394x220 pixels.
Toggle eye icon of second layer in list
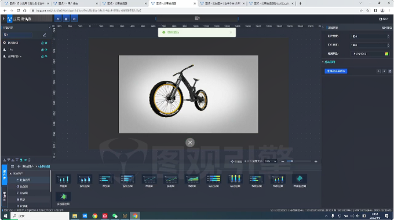(x=46, y=50)
